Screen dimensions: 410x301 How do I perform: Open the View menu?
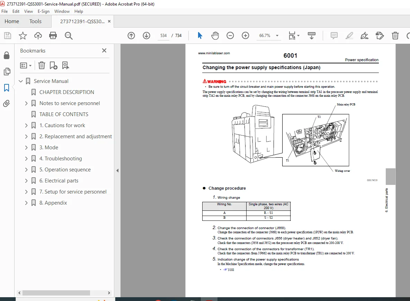28,11
